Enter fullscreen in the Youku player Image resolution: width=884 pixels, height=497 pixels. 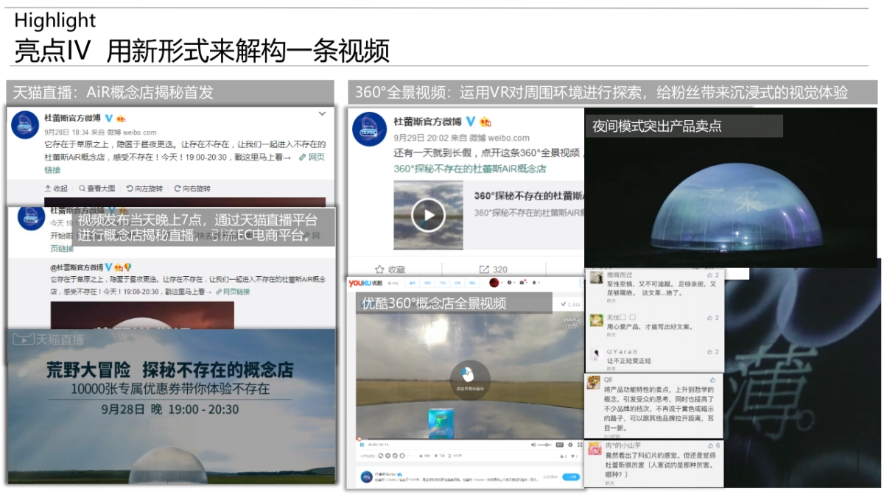[578, 445]
